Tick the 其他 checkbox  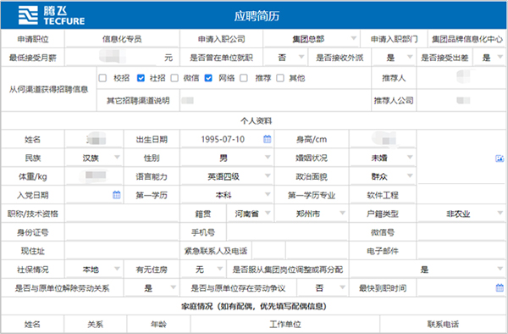point(280,78)
